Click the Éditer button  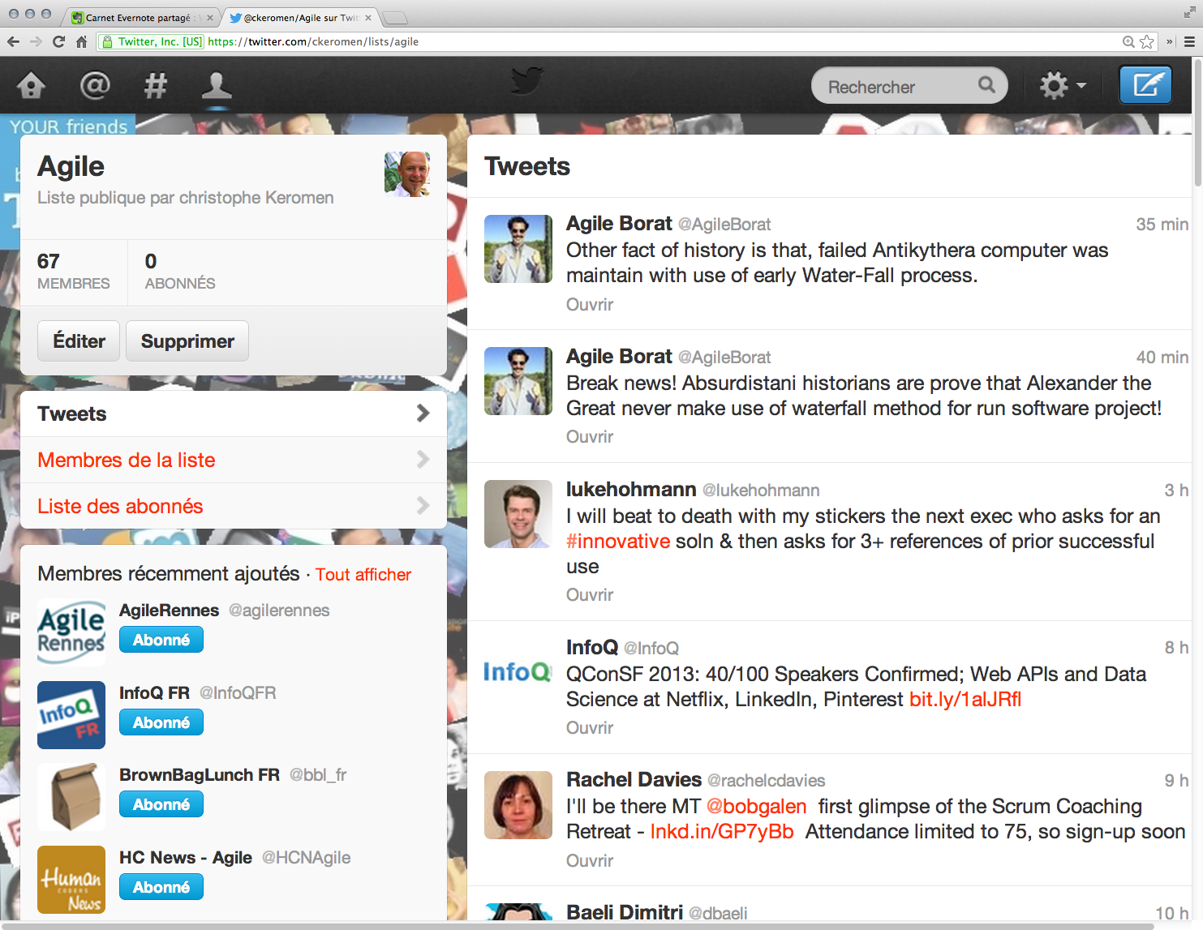coord(79,341)
